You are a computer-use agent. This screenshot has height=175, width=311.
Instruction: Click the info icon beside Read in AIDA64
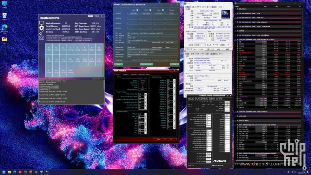137,10
